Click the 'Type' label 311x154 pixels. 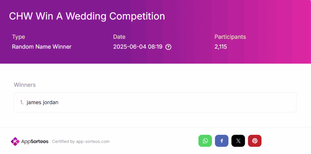pos(19,37)
